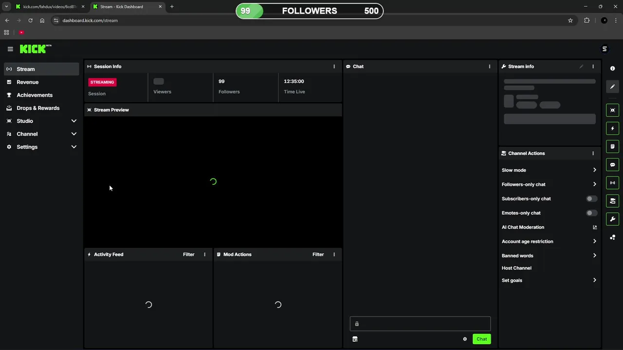Screen dimensions: 623x350
Task: Bookmark this page with the star icon
Action: point(570,20)
